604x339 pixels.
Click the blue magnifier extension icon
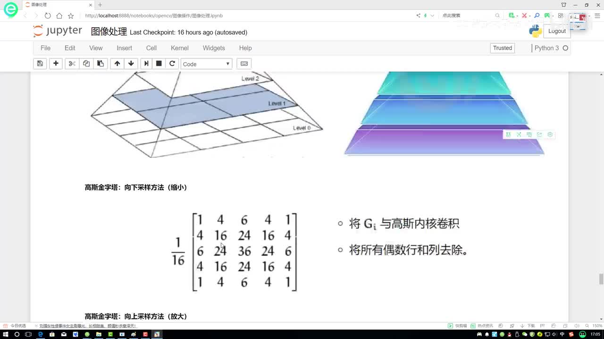pos(537,16)
